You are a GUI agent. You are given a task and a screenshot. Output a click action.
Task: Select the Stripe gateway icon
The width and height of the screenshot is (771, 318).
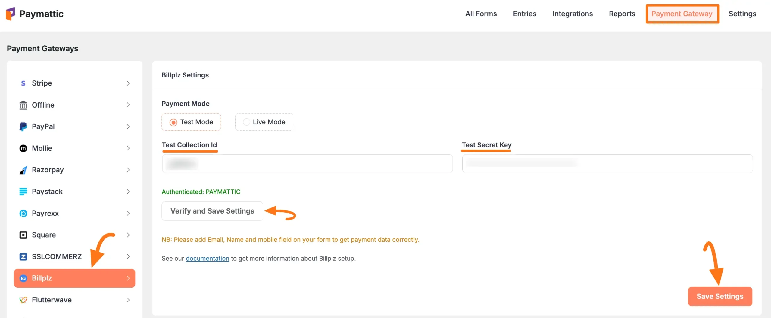[x=23, y=83]
